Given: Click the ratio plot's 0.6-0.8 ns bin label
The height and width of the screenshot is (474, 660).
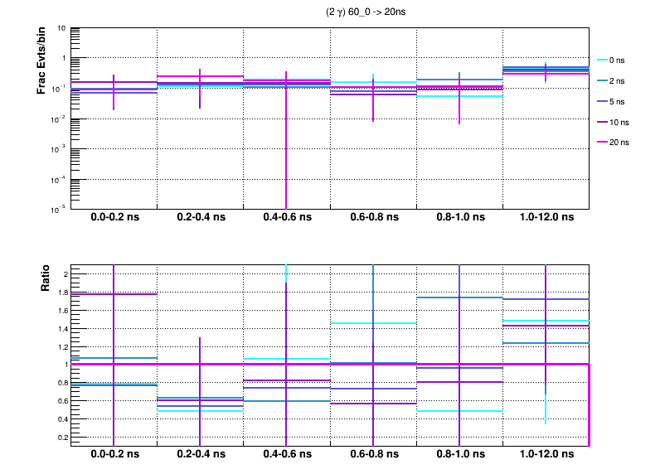Looking at the screenshot, I should tap(373, 455).
